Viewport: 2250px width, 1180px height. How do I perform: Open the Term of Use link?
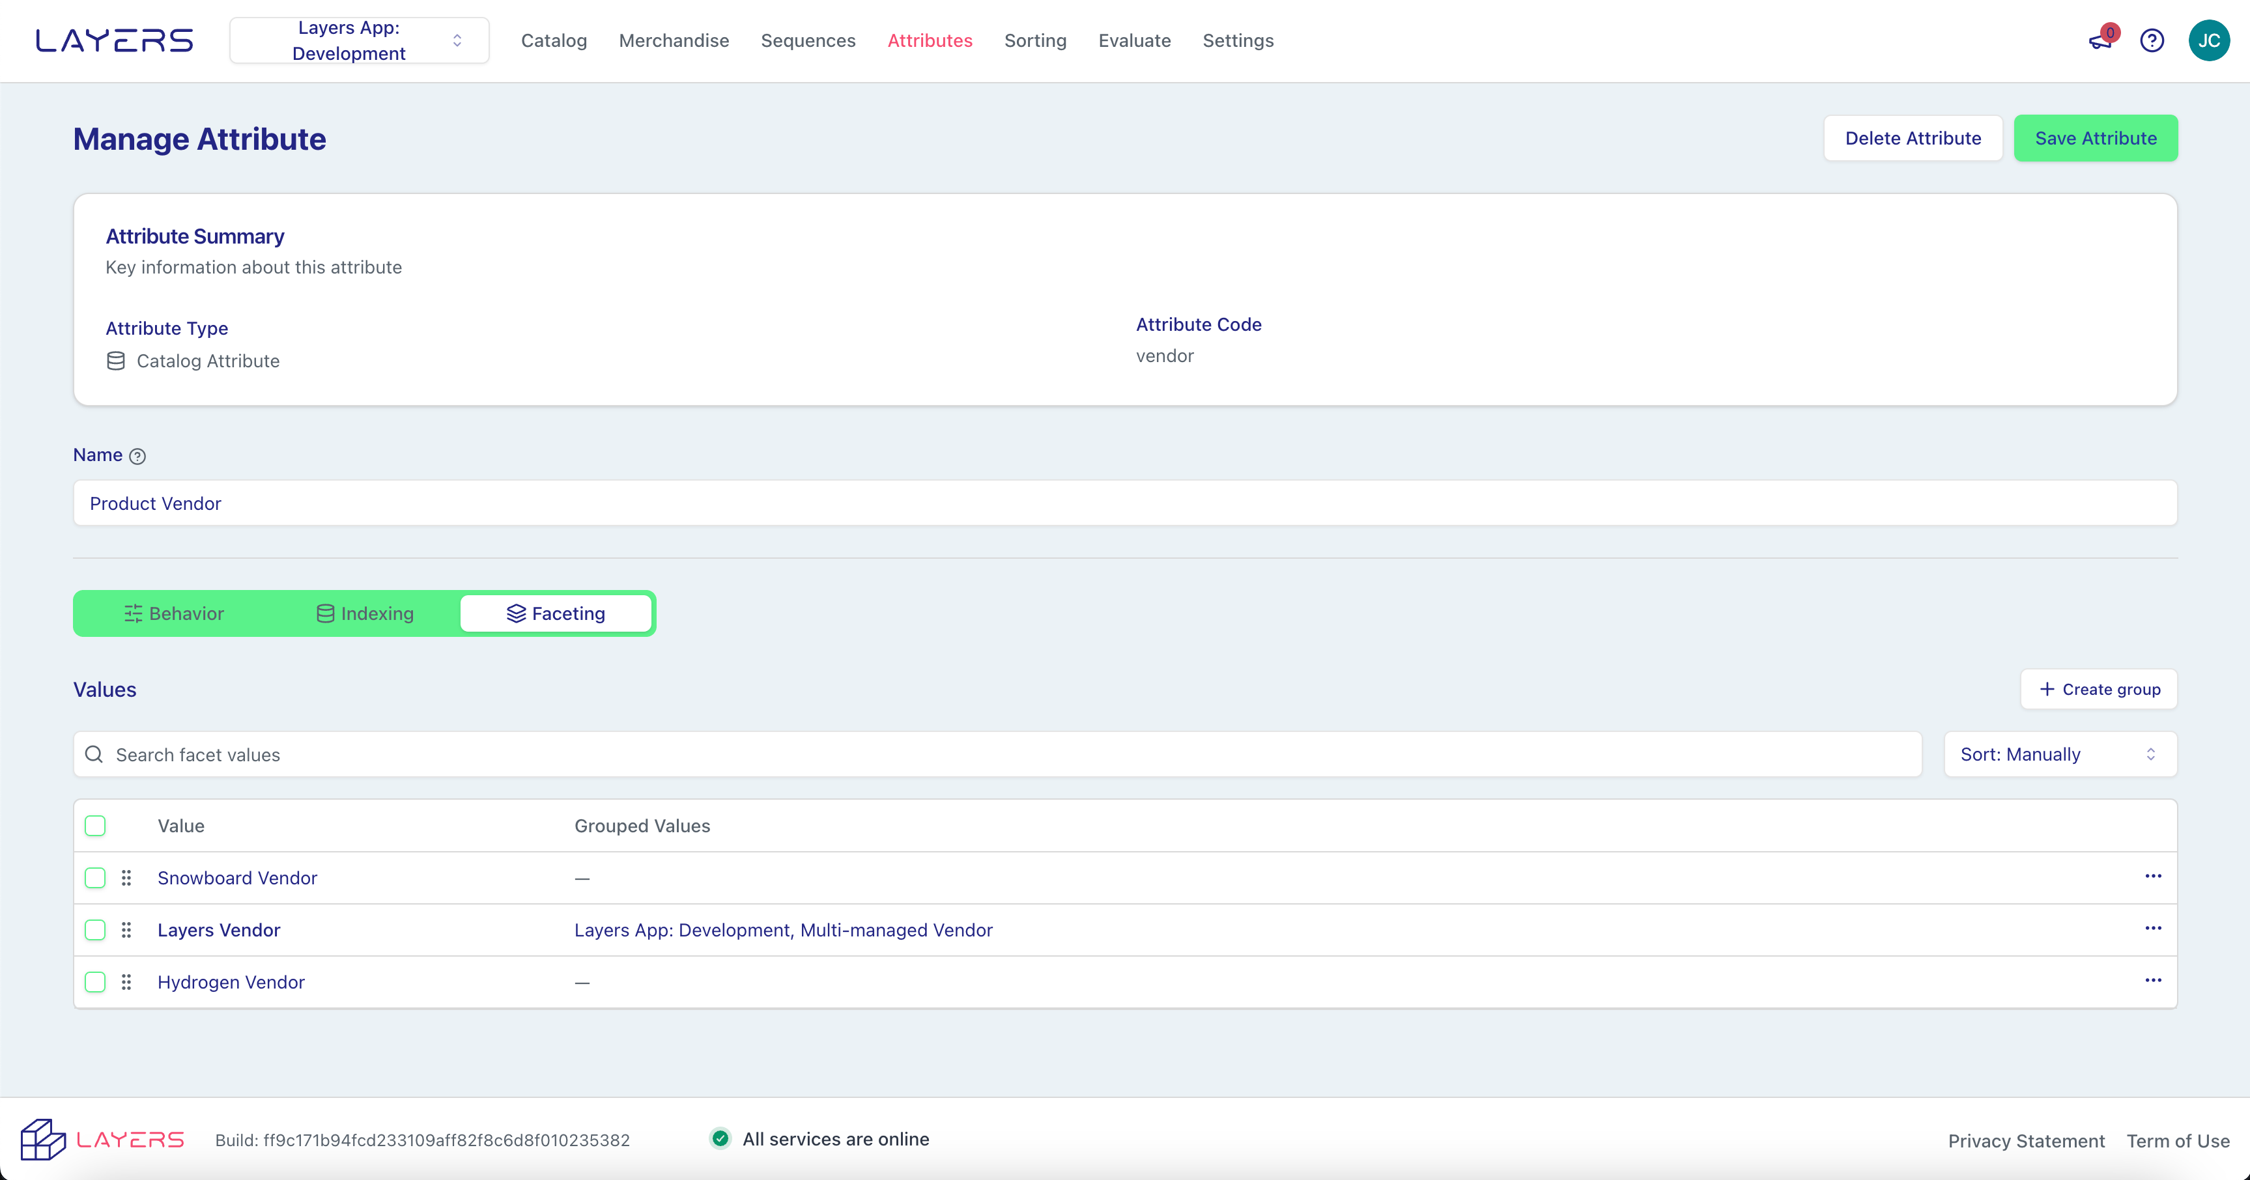point(2178,1141)
